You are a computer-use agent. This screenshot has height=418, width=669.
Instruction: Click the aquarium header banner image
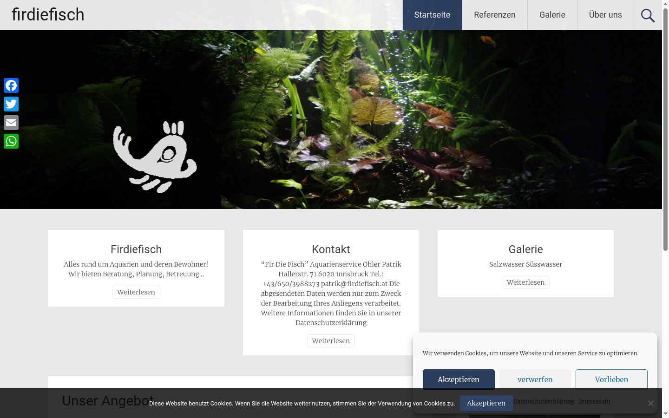[x=331, y=119]
